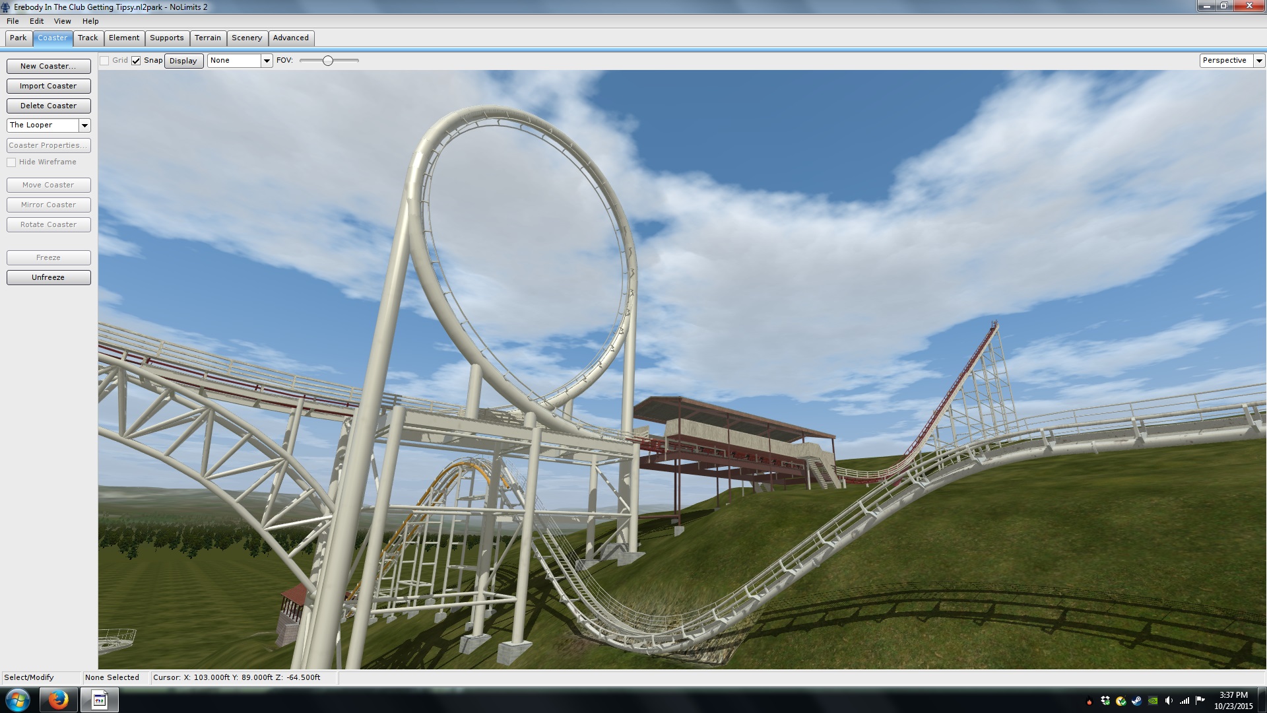
Task: Open the None selection dropdown
Action: (267, 61)
